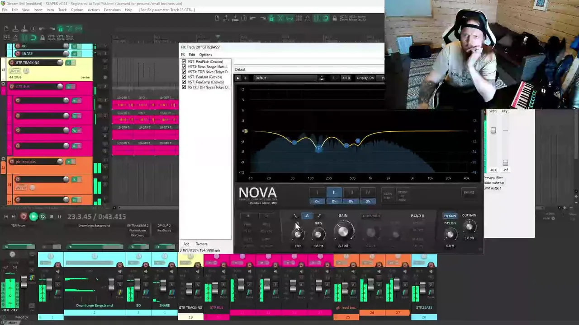This screenshot has width=579, height=325.
Task: Open the Insert menu
Action: pyautogui.click(x=38, y=10)
